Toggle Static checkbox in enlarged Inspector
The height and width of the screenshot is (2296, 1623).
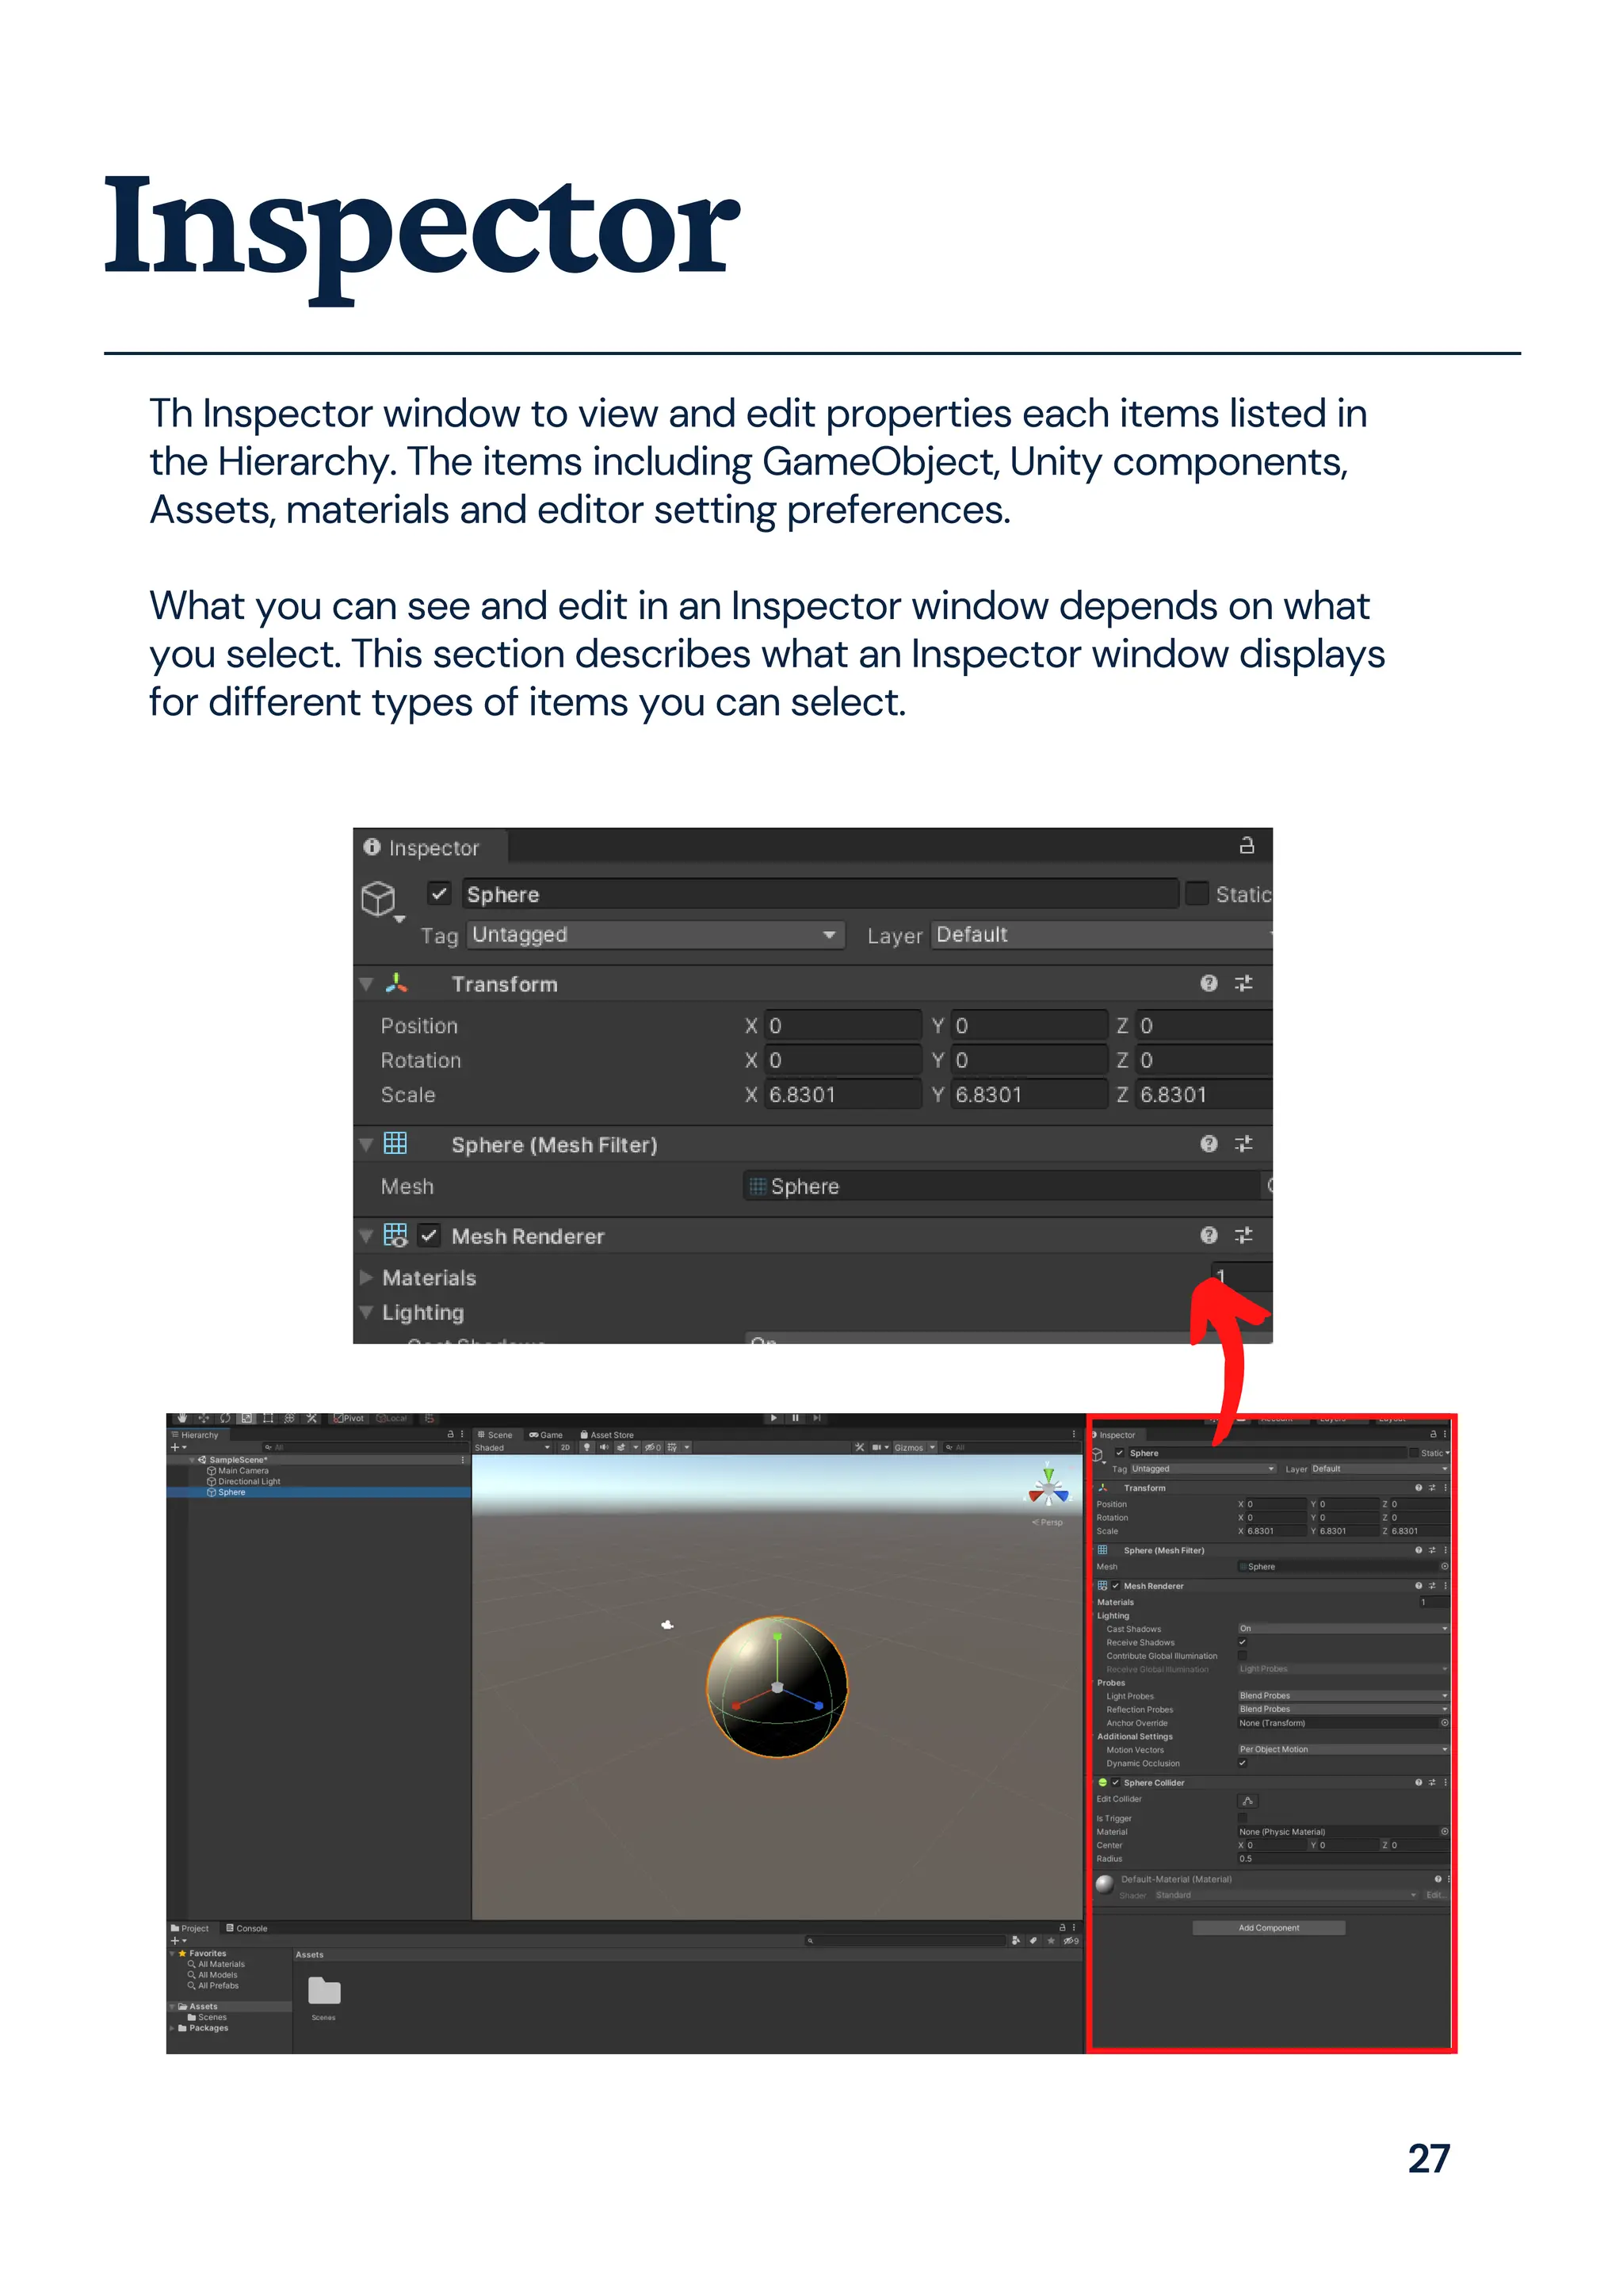[1197, 893]
